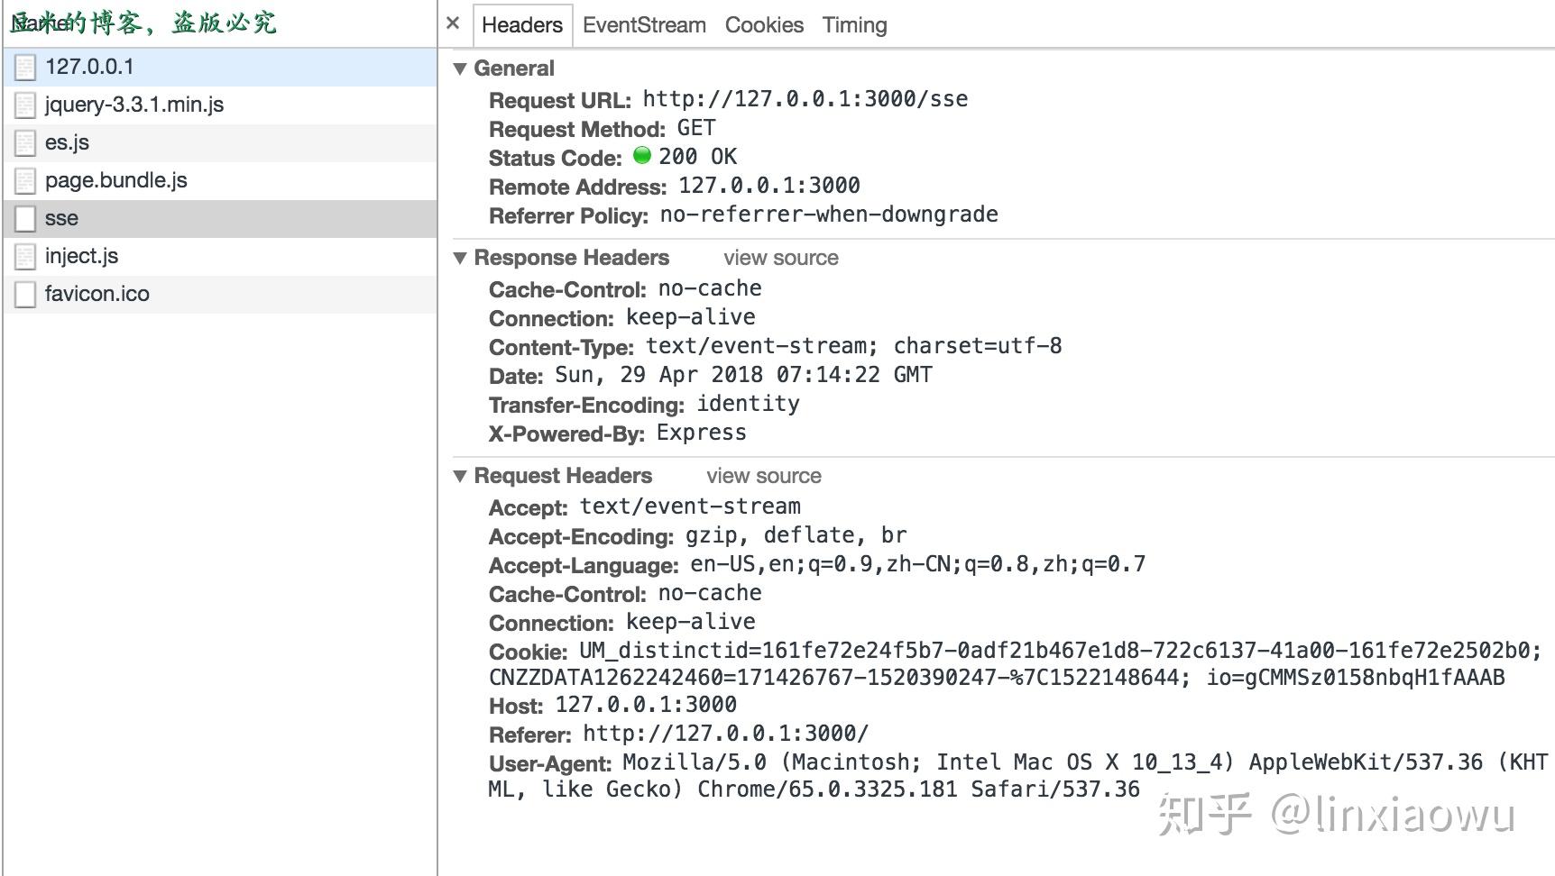
Task: Switch to the Timing tab
Action: (x=853, y=24)
